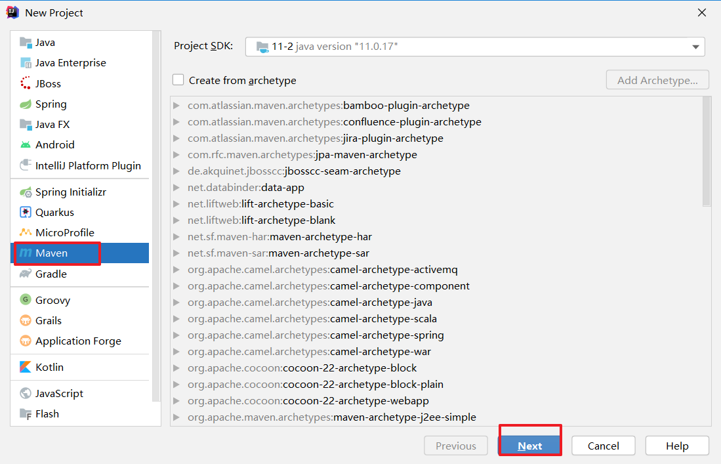
Task: Select Maven project type
Action: point(80,253)
